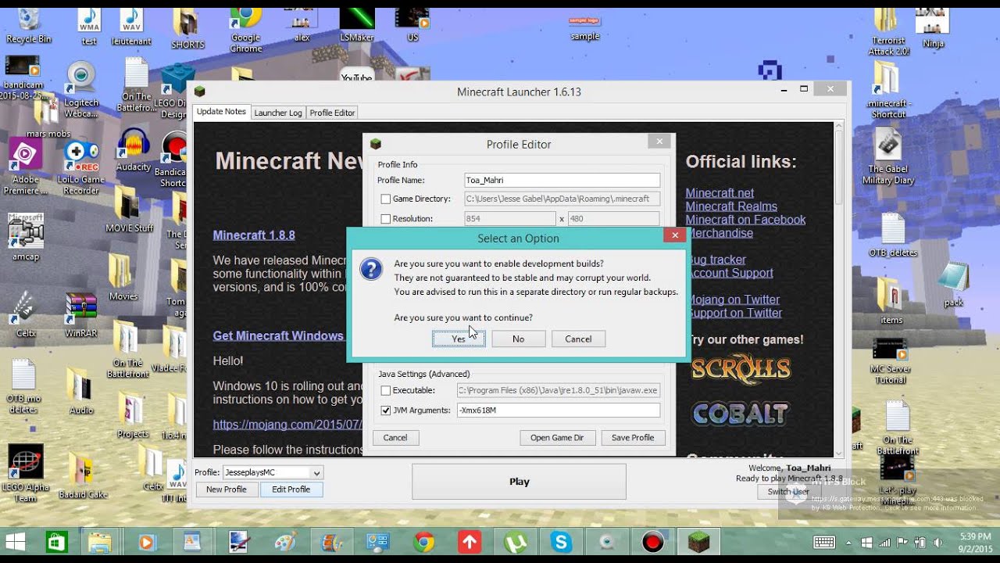Viewport: 1000px width, 563px height.
Task: Open Minecraft on Facebook link
Action: [x=745, y=220]
